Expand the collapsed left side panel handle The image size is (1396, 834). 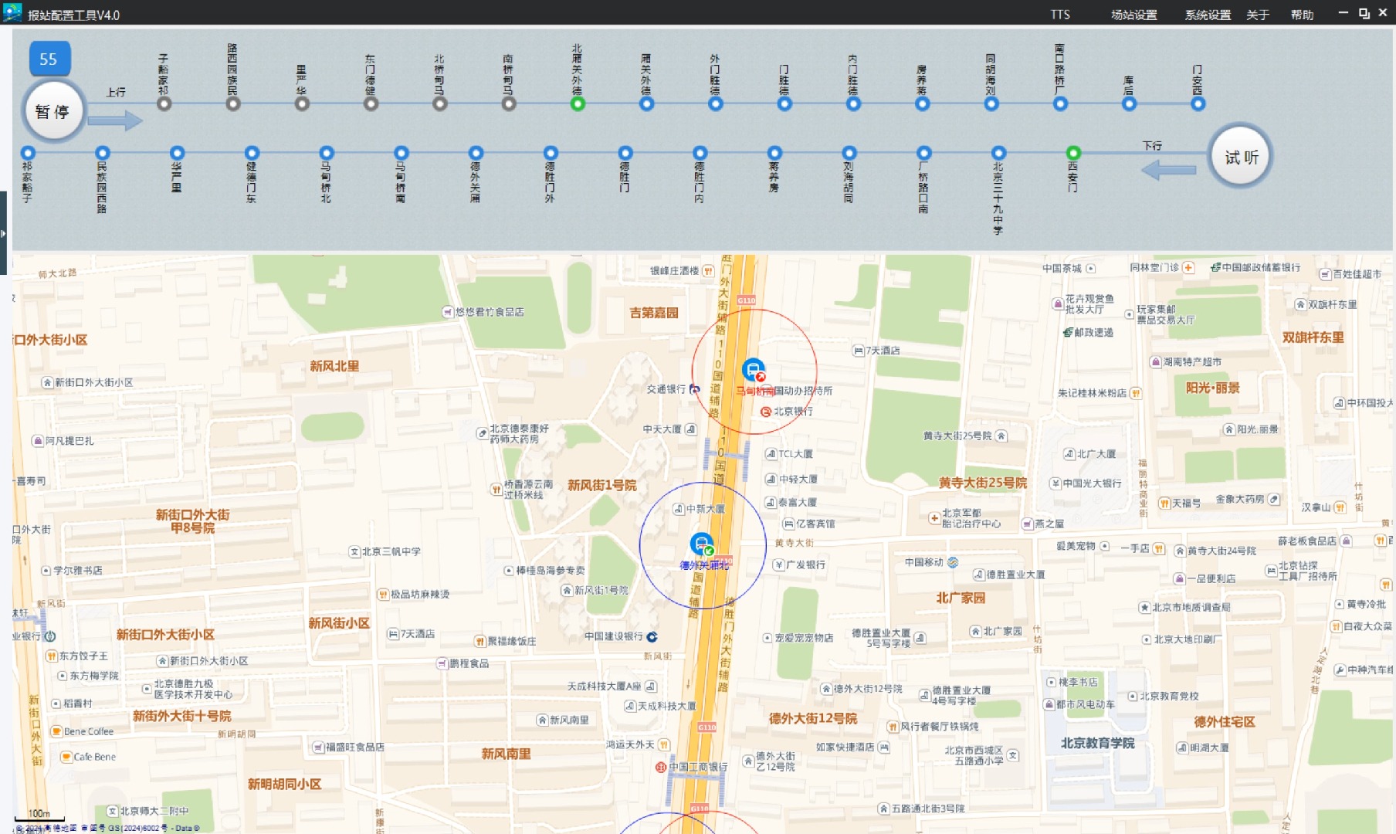[x=3, y=233]
